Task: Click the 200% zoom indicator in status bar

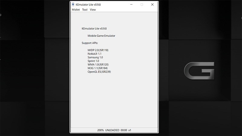Action: tap(100, 130)
